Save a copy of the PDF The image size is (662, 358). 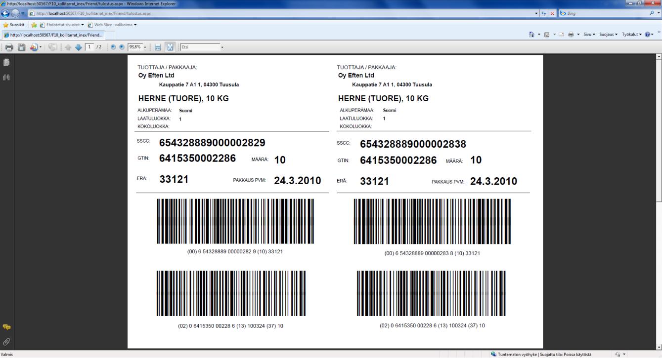point(22,47)
